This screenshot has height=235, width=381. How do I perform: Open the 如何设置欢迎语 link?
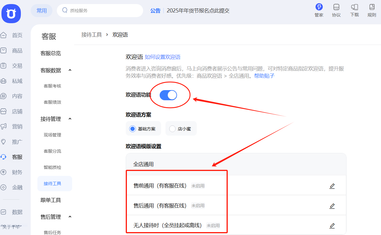[163, 57]
